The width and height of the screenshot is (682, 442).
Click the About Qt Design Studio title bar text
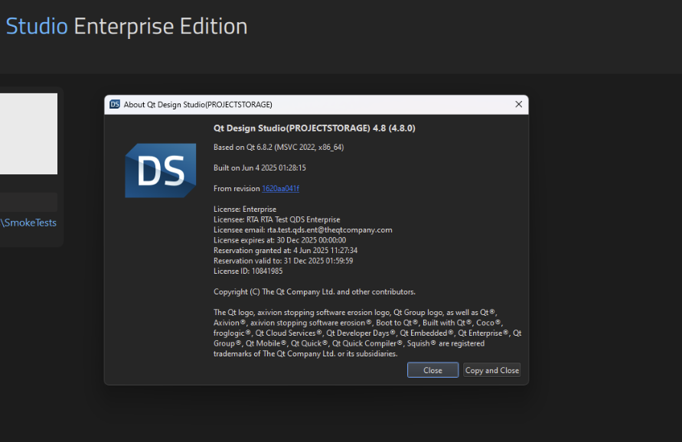tap(198, 105)
